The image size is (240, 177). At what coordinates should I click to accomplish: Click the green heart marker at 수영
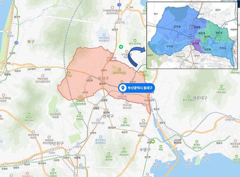click(153, 141)
